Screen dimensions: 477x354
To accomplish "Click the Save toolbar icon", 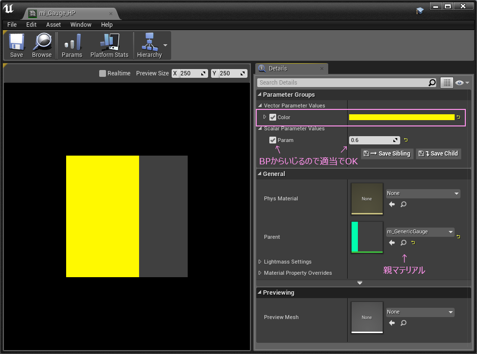I will (x=17, y=45).
